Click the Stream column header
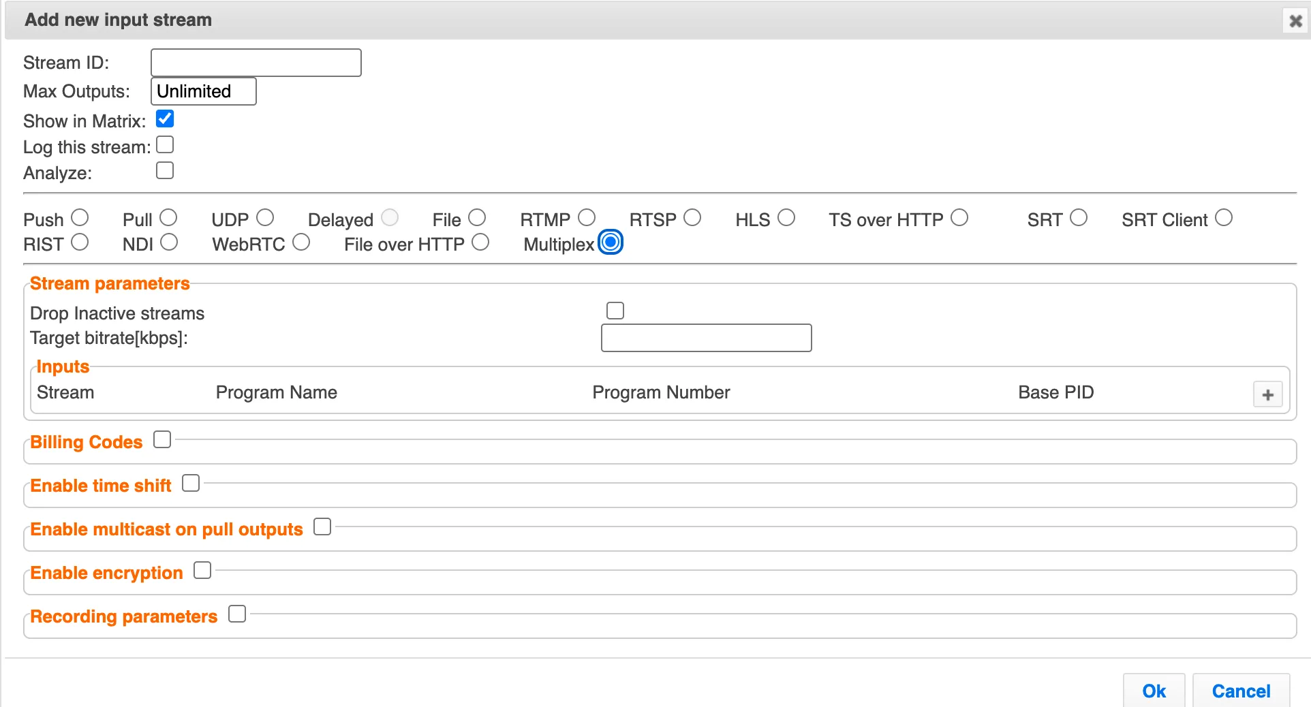1311x707 pixels. 65,393
